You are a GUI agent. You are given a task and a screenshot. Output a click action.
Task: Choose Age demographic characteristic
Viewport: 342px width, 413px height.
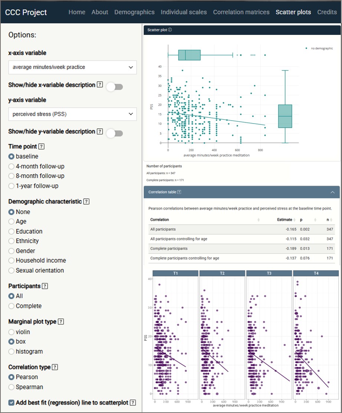point(12,222)
